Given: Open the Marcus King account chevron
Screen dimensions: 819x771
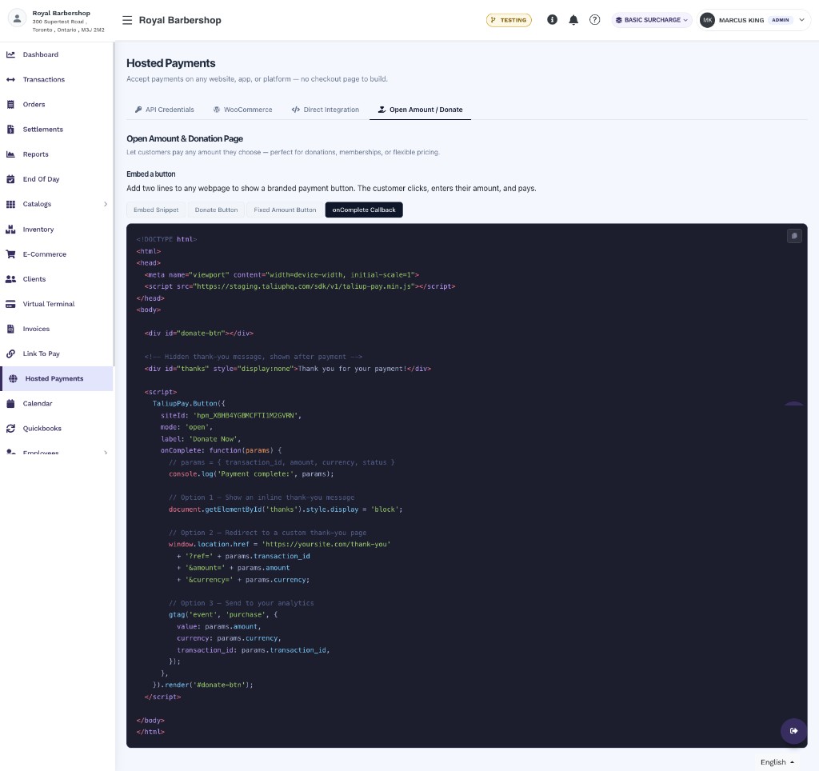Looking at the screenshot, I should pyautogui.click(x=801, y=20).
